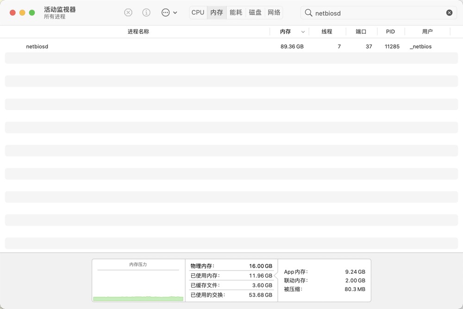Go to the 网络 tab

pyautogui.click(x=274, y=13)
